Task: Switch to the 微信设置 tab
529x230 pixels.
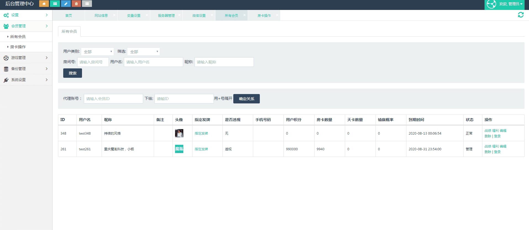Action: coord(199,16)
